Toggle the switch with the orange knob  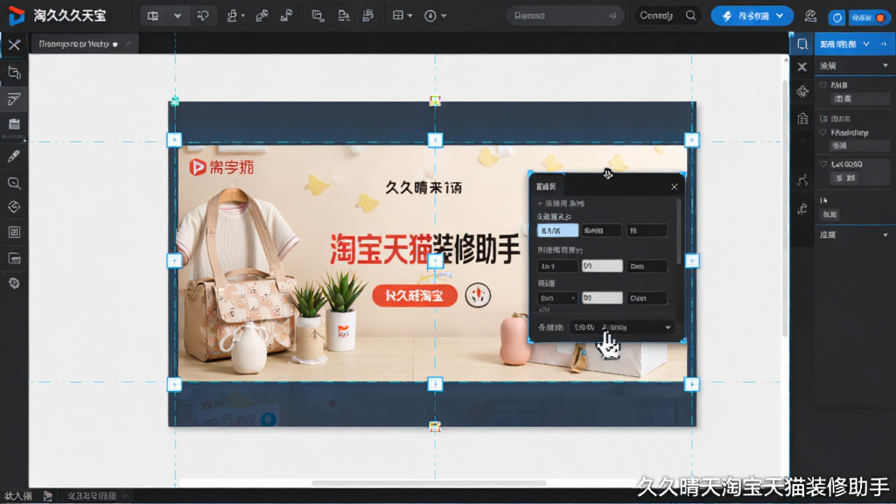tap(869, 17)
